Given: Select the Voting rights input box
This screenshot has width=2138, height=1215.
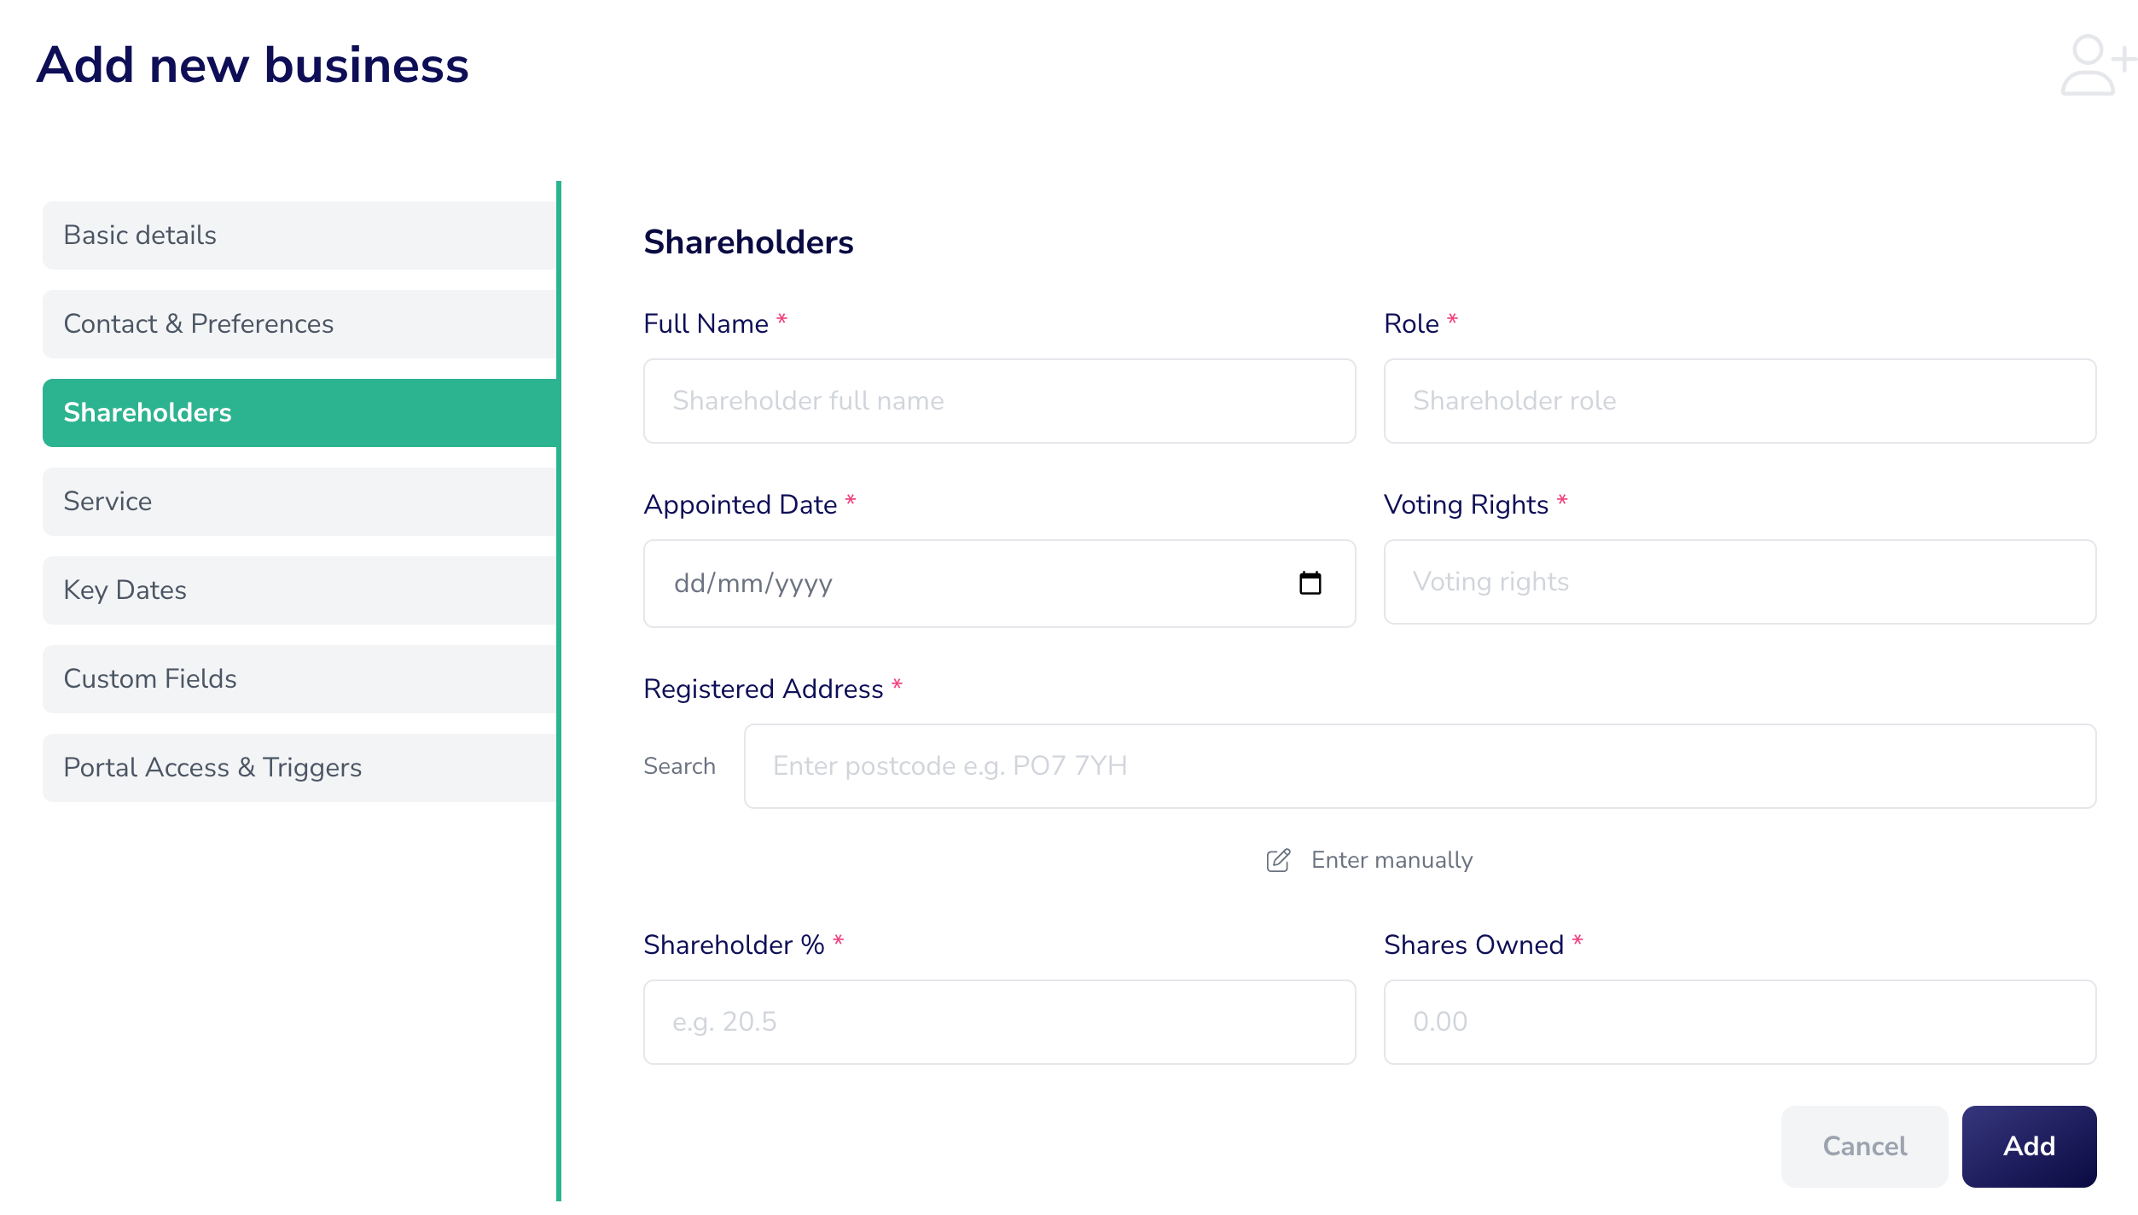Looking at the screenshot, I should (x=1740, y=582).
